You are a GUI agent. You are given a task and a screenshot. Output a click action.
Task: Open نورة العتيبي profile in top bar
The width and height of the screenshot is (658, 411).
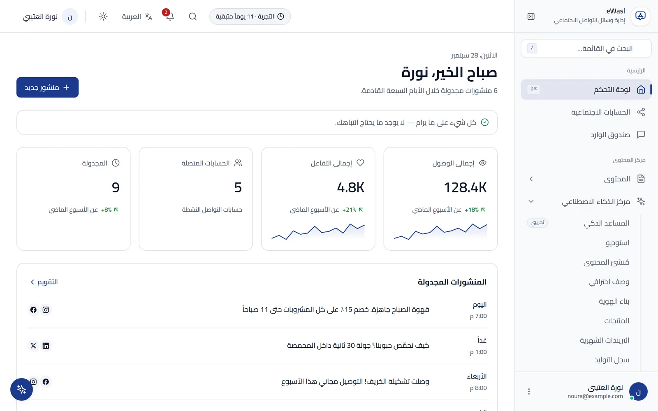coord(50,16)
